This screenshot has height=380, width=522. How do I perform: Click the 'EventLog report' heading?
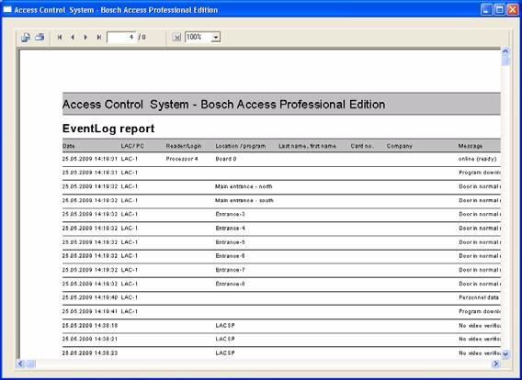[x=108, y=129]
